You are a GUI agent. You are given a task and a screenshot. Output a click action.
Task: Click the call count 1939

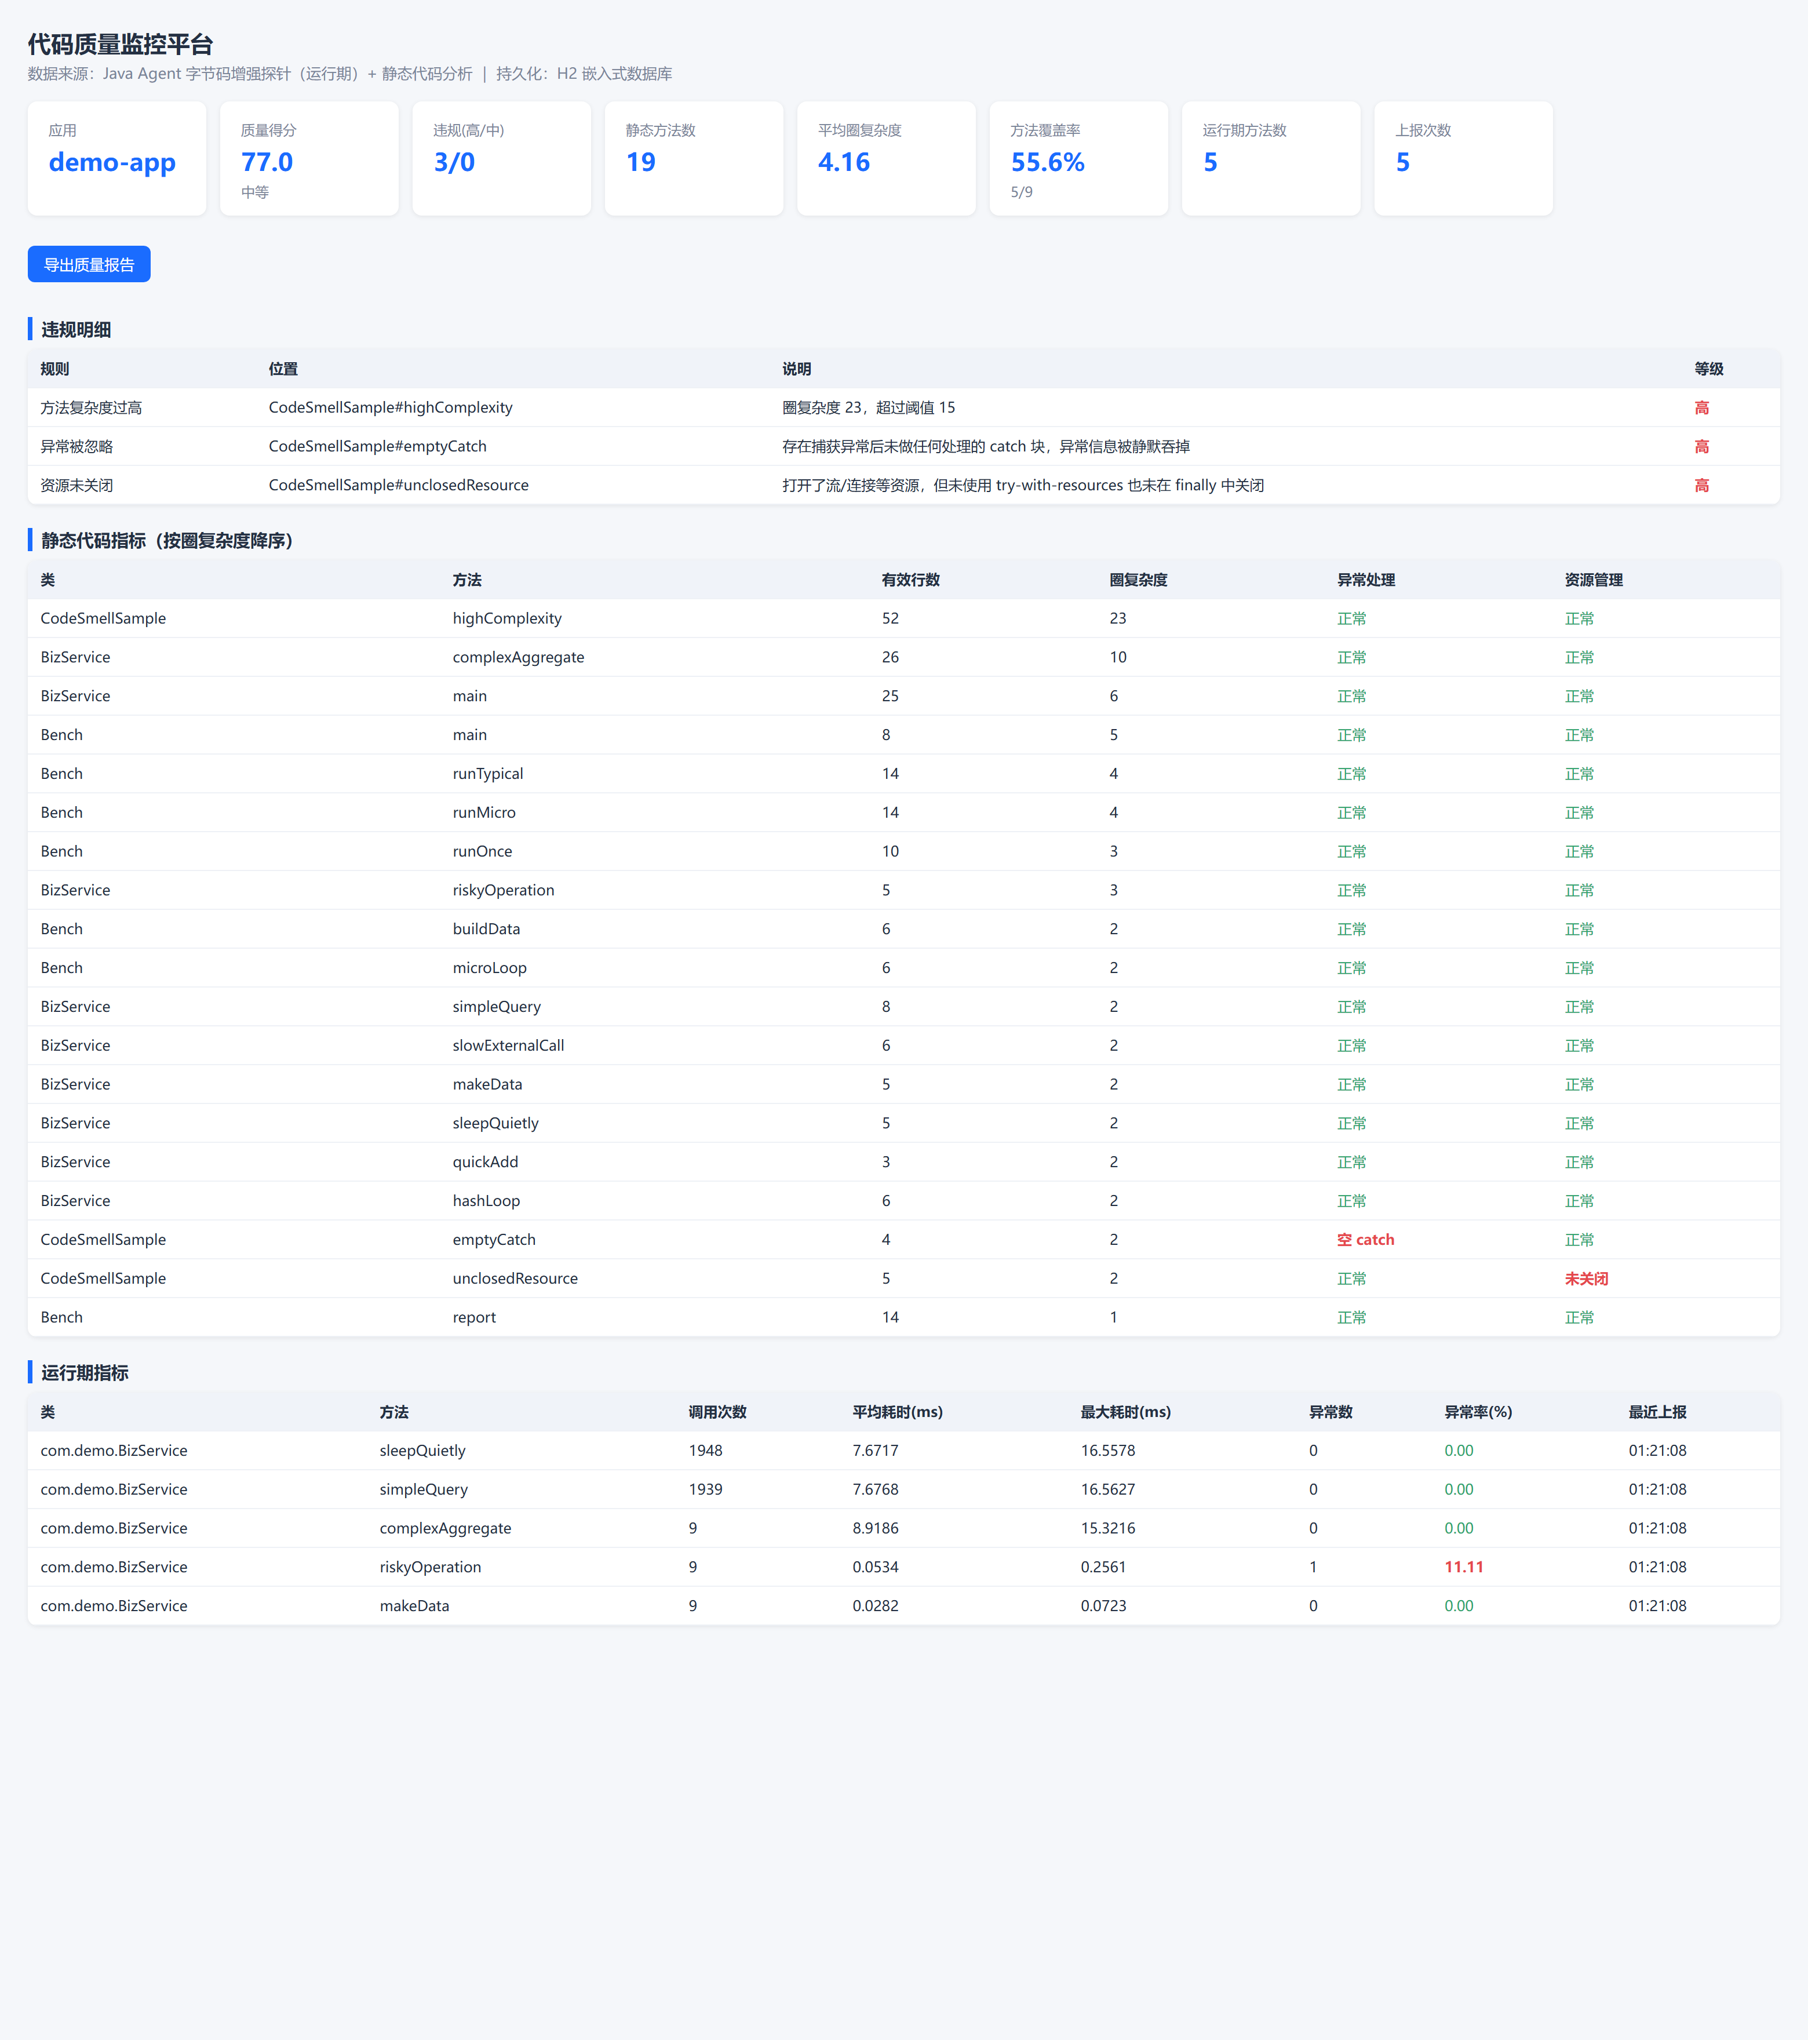[x=705, y=1489]
